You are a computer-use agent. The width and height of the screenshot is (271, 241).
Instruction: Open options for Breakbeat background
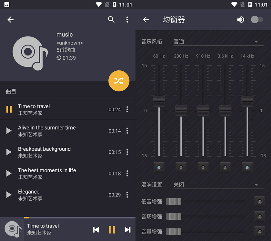(127, 152)
